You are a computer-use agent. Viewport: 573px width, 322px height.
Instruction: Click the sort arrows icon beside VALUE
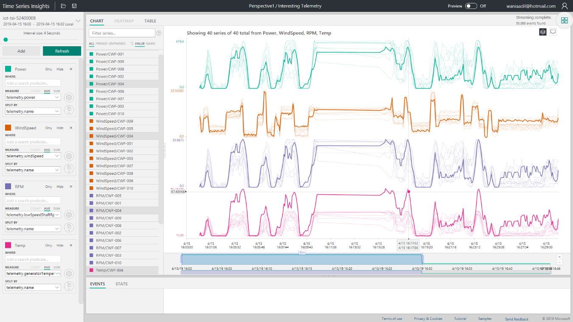tap(132, 44)
